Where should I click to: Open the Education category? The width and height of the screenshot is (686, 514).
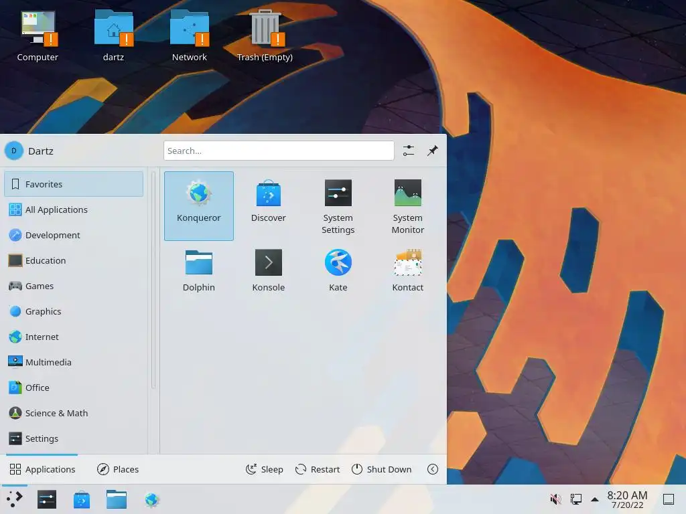(x=74, y=260)
